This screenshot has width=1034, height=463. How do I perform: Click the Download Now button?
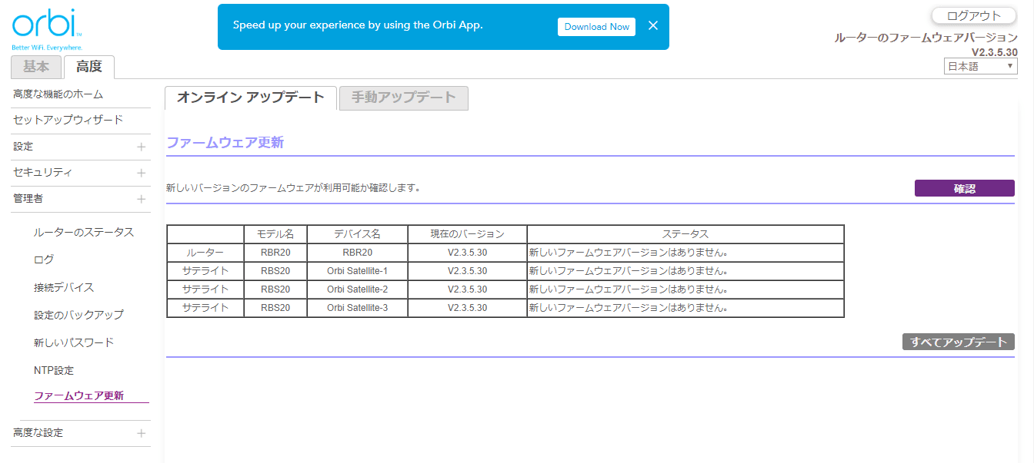pyautogui.click(x=596, y=27)
